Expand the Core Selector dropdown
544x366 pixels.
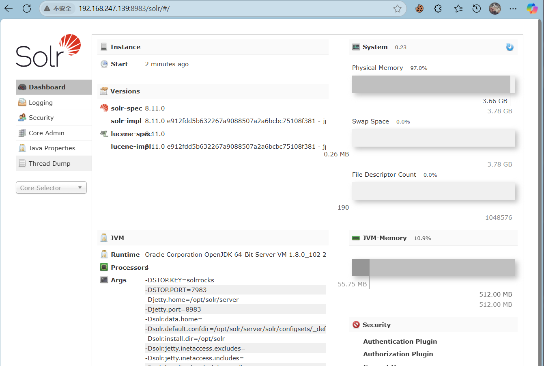point(51,188)
